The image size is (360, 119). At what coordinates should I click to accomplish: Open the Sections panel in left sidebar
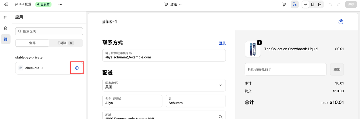point(6,18)
